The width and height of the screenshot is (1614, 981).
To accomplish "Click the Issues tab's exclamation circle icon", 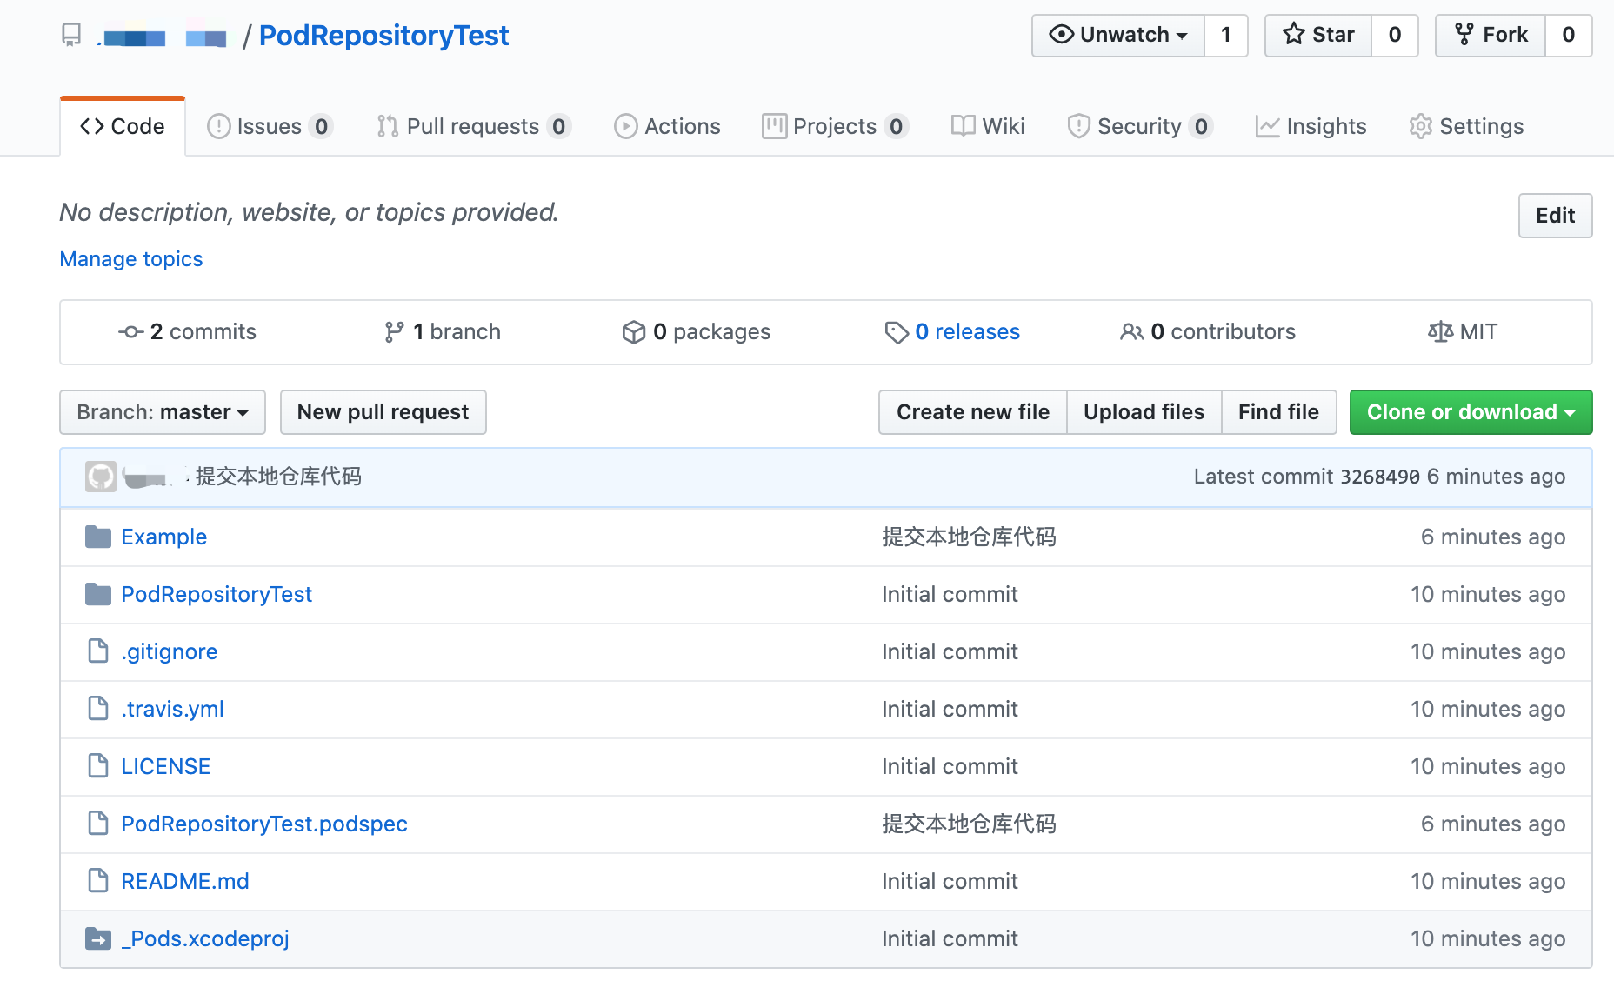I will point(218,126).
